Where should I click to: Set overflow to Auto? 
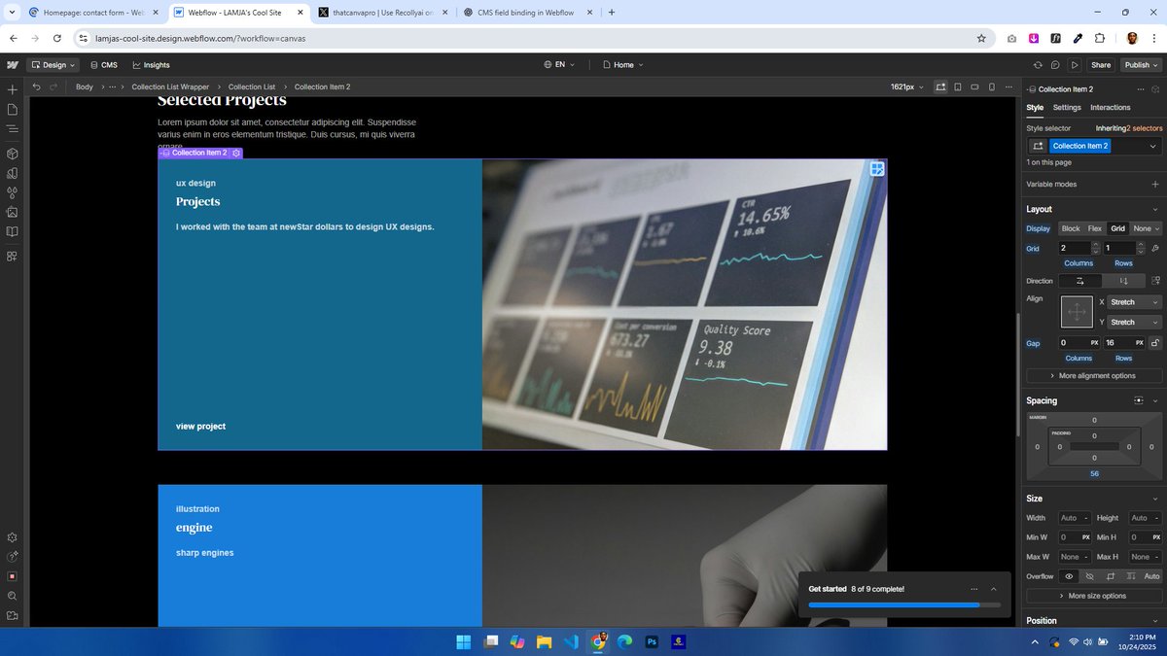click(1151, 576)
